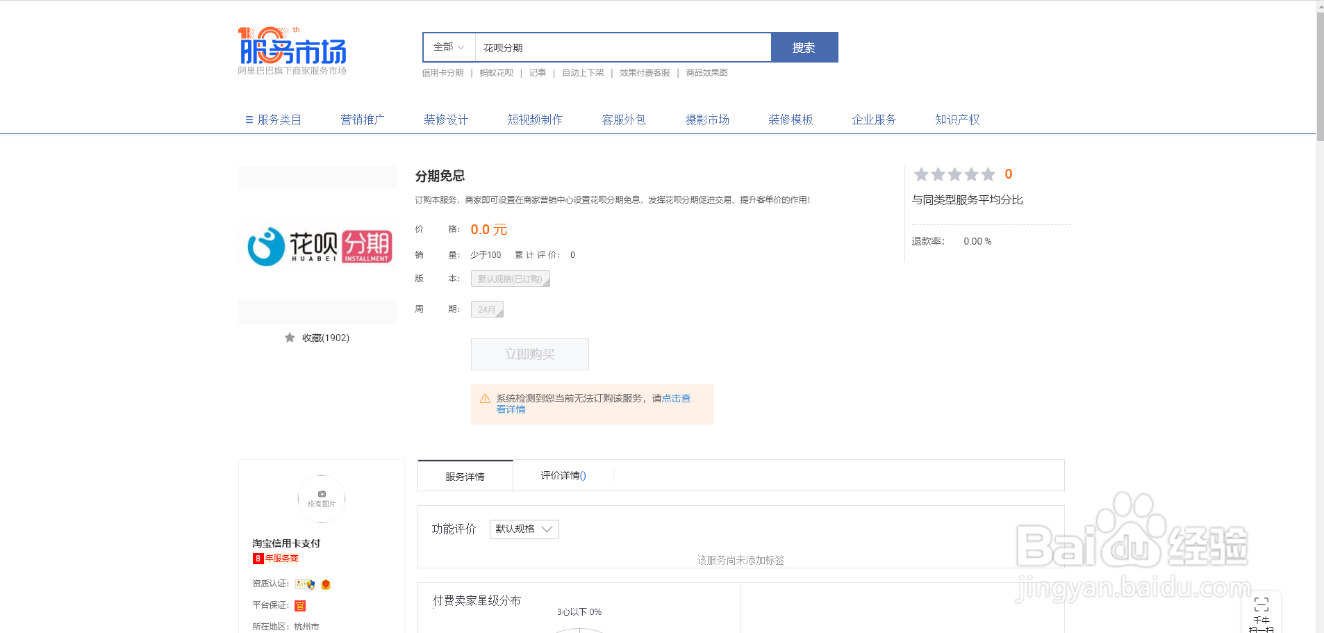The height and width of the screenshot is (633, 1324).
Task: Go to 短视频制作 category
Action: (535, 120)
